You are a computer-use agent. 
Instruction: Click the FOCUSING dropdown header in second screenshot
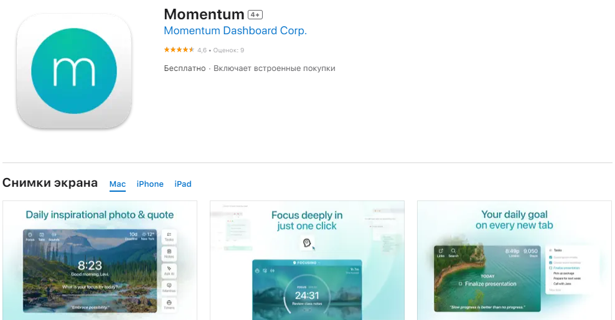(307, 263)
